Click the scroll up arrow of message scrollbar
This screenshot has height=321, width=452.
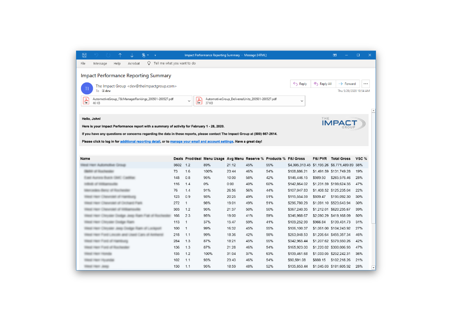[x=374, y=111]
